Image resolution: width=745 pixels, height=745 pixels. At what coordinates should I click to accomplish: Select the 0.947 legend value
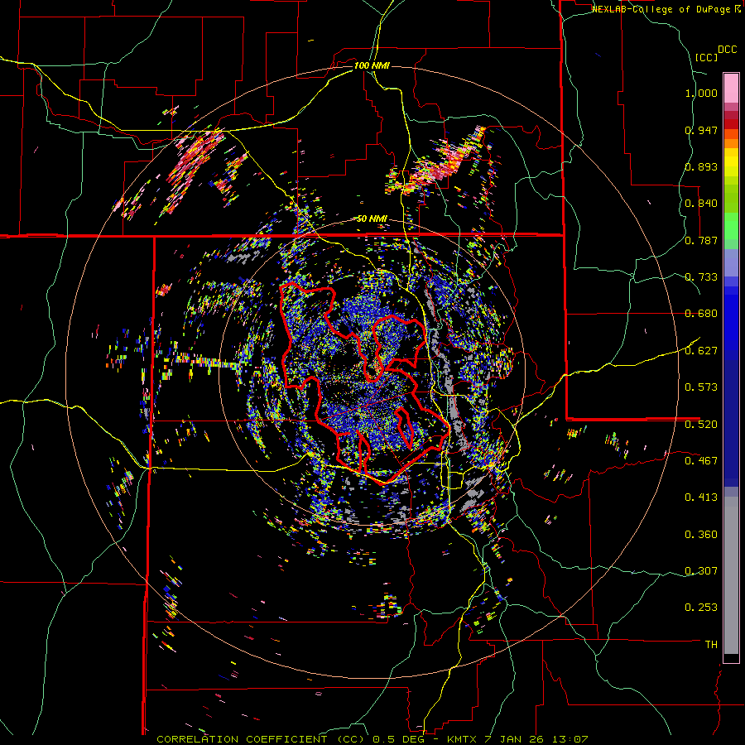pos(701,130)
